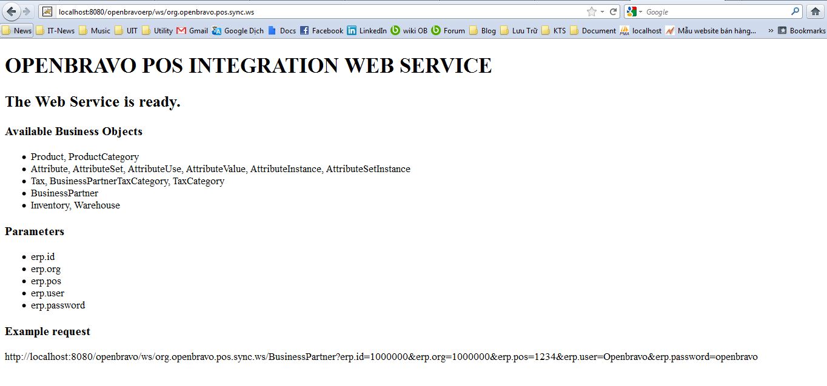Click the 'erp.user' parameter

coord(47,293)
